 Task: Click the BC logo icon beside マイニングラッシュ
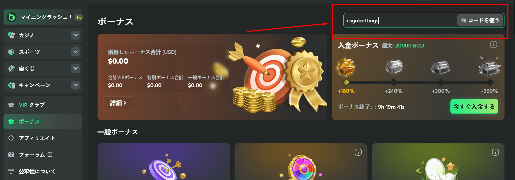(x=12, y=17)
